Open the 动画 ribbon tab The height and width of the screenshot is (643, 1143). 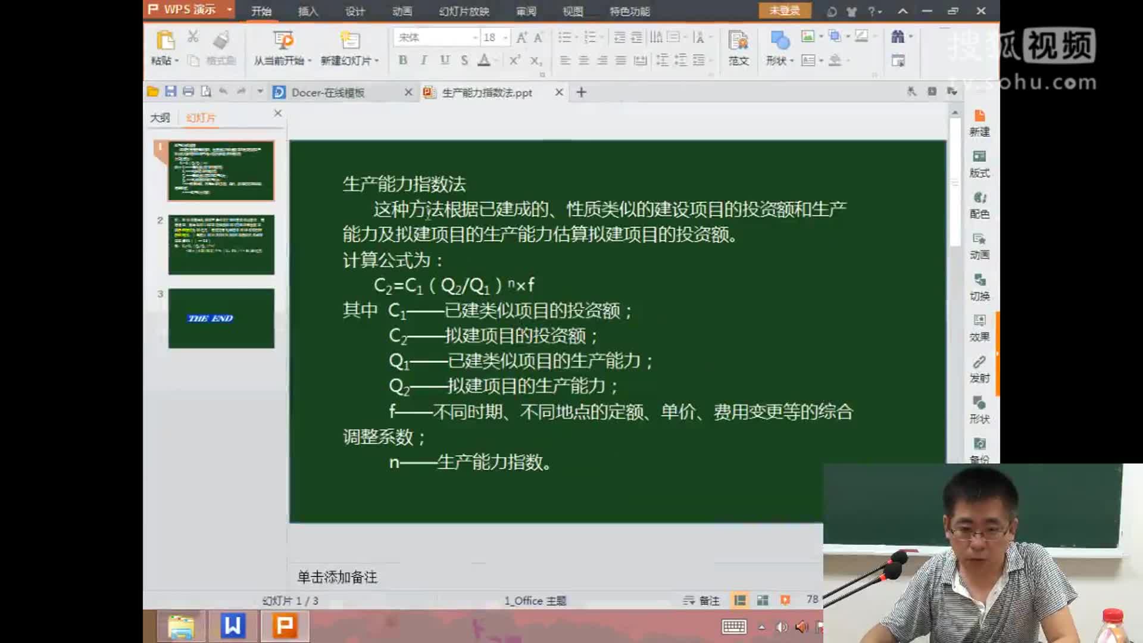[402, 11]
